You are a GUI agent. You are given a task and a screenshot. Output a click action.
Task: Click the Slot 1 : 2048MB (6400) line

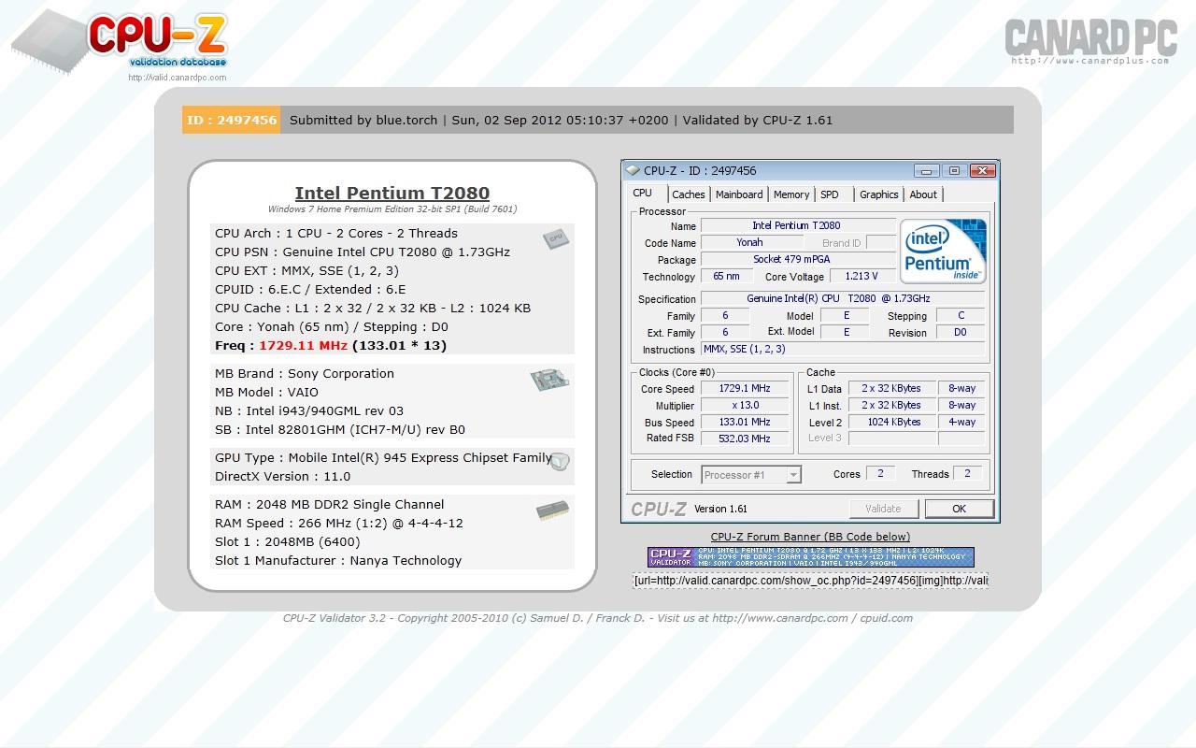click(288, 541)
